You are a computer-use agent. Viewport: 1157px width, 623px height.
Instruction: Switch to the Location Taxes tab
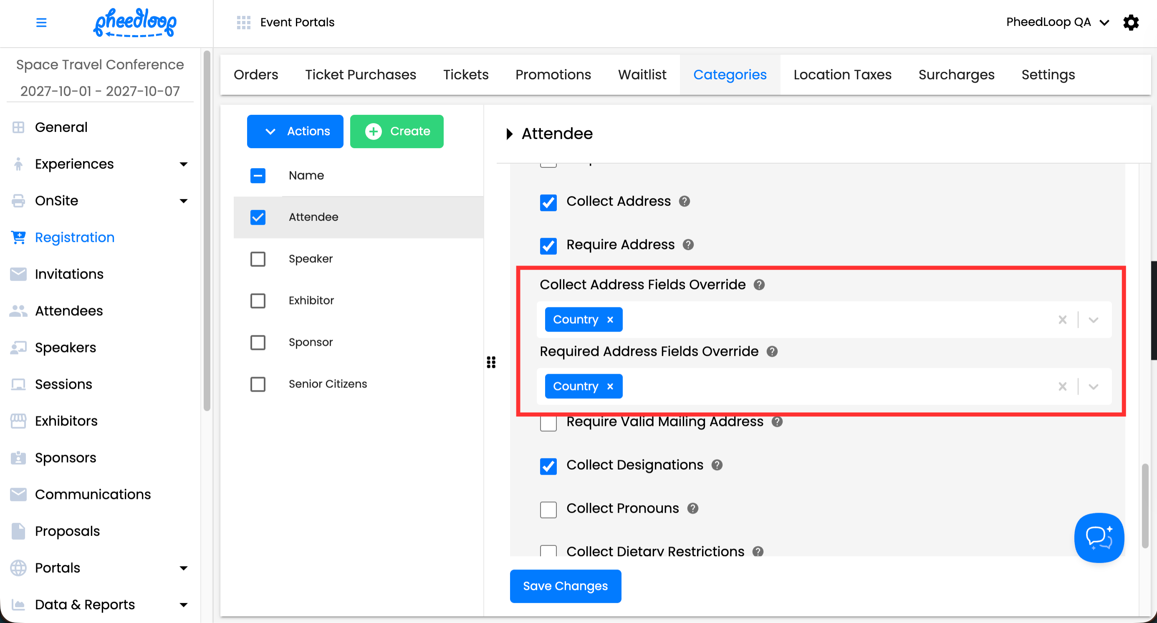[842, 75]
